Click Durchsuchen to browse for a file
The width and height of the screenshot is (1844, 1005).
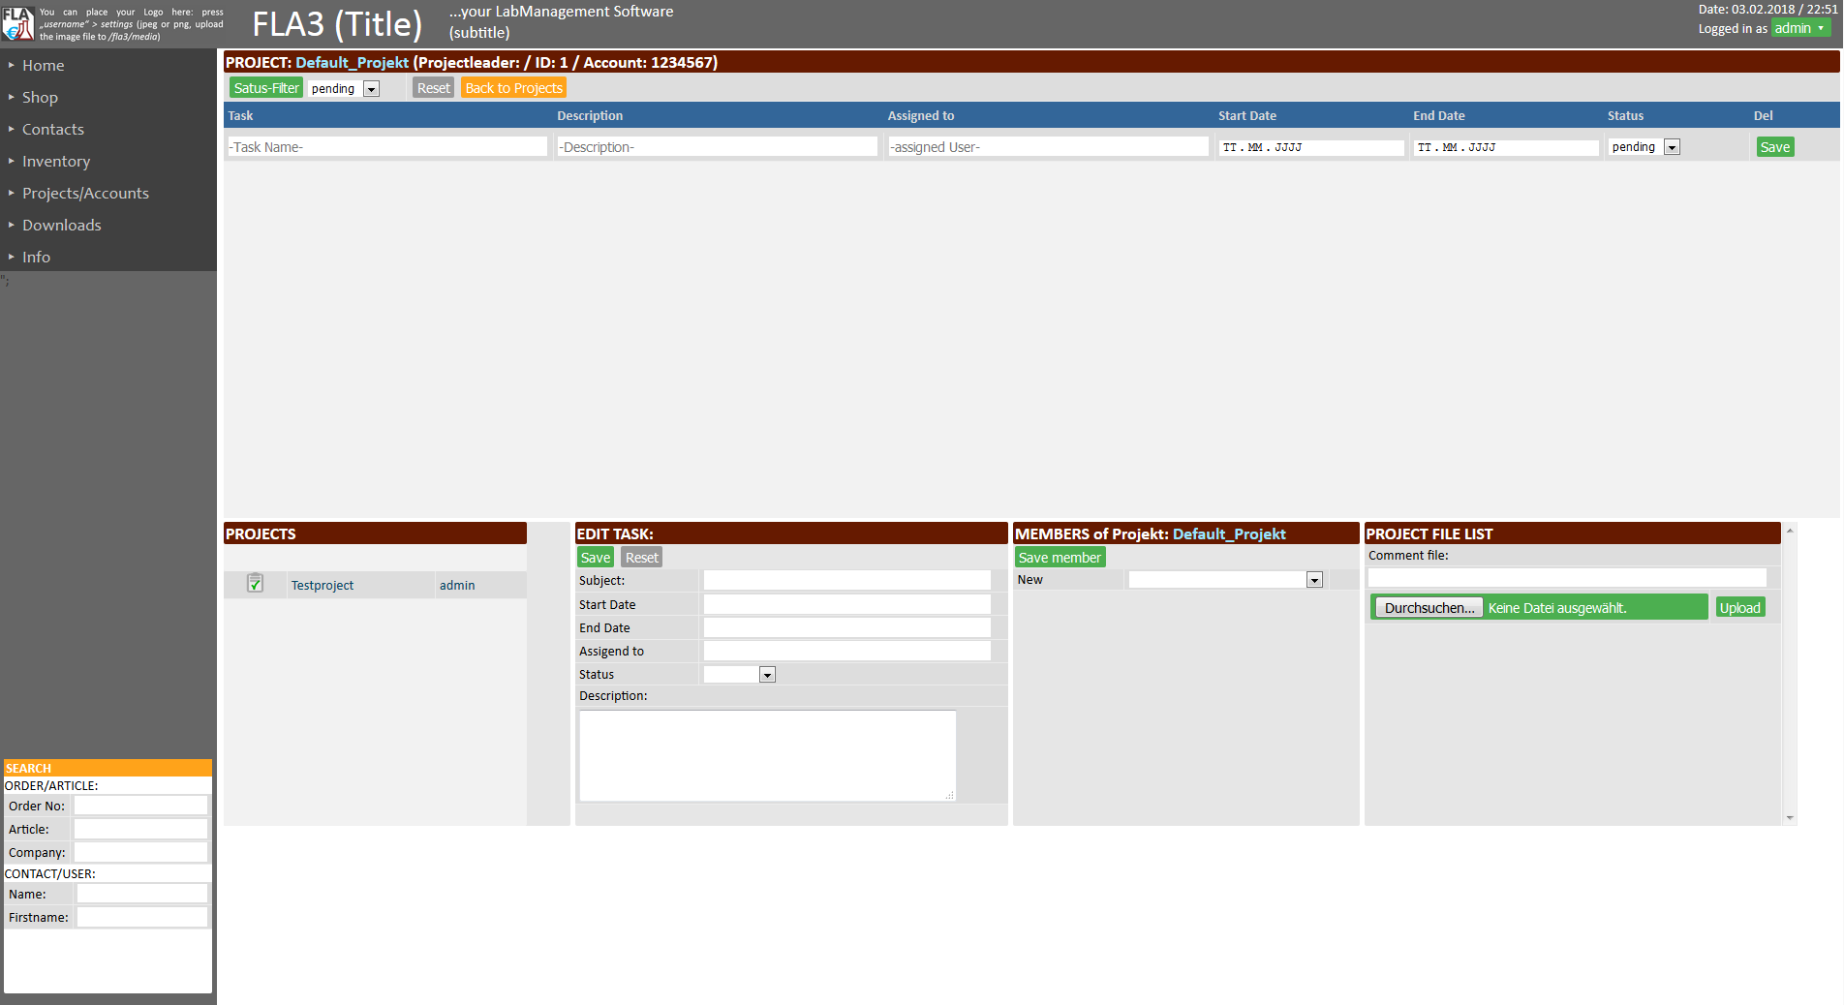[1429, 607]
